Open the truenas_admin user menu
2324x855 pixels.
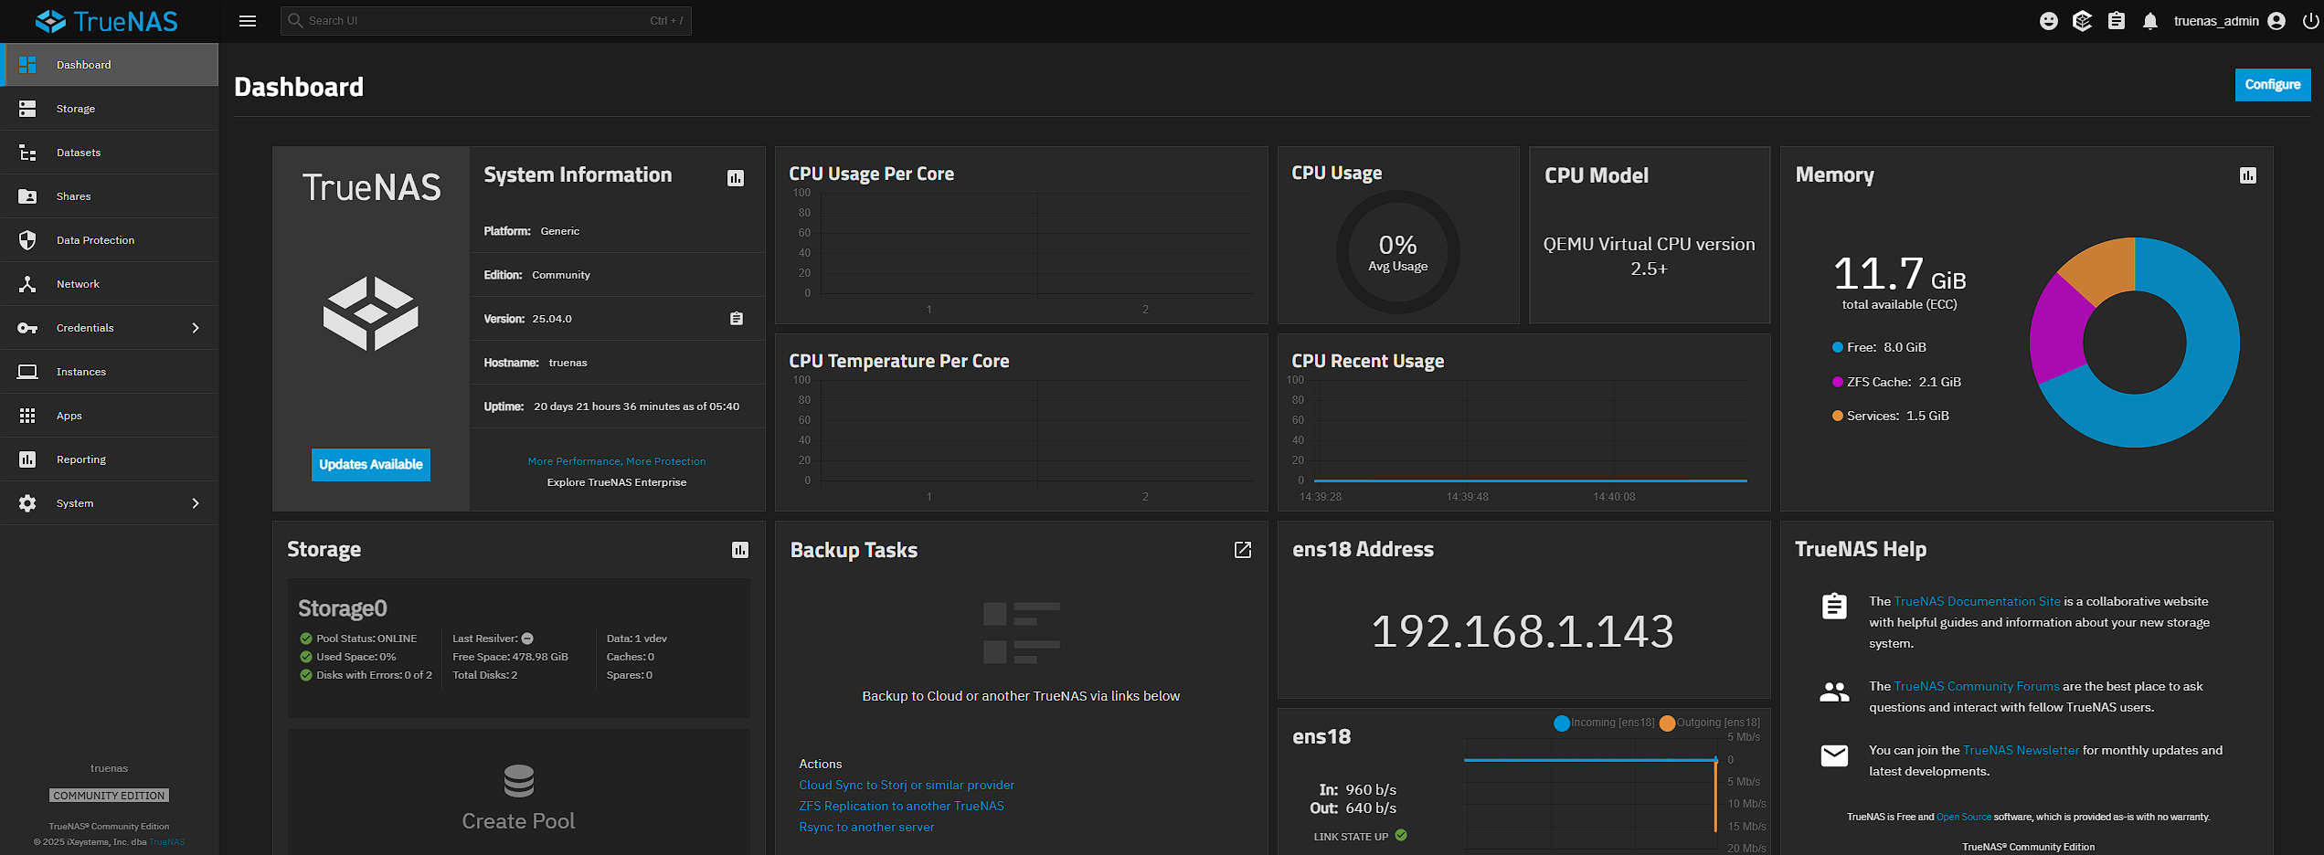2229,21
